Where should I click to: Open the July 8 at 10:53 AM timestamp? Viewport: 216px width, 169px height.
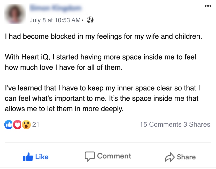tap(55, 20)
